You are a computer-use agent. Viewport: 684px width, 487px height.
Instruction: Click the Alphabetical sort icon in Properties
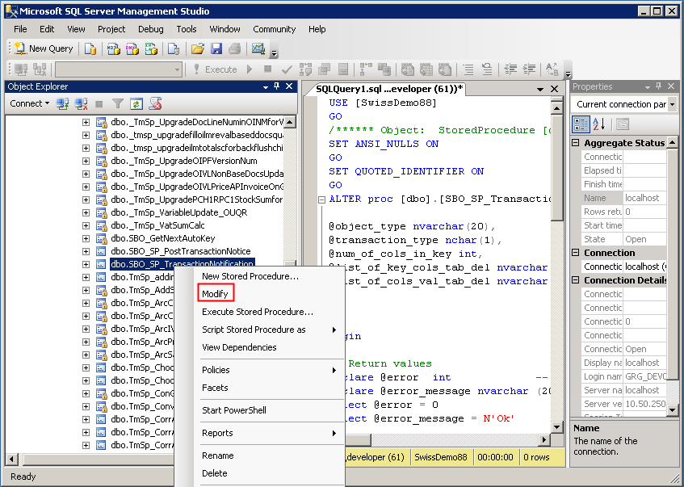tap(599, 124)
